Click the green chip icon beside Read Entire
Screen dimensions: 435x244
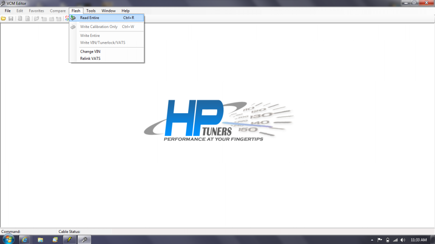pyautogui.click(x=73, y=18)
